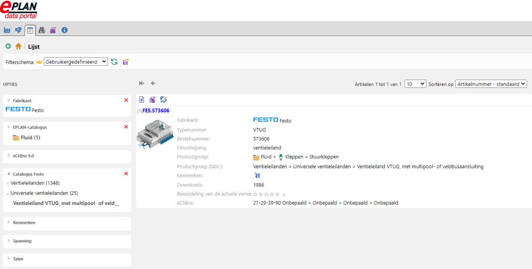Image resolution: width=532 pixels, height=269 pixels.
Task: Rate article with first star
Action: pos(255,195)
